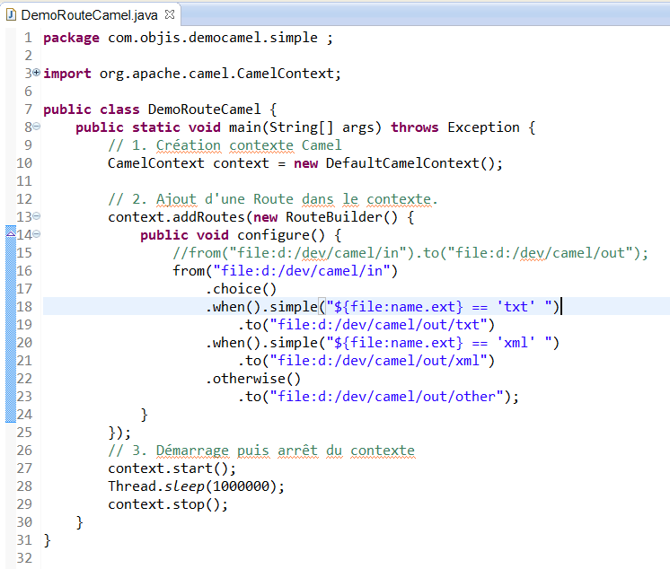Click line number 32 in the gutter
The height and width of the screenshot is (569, 670).
[x=24, y=558]
